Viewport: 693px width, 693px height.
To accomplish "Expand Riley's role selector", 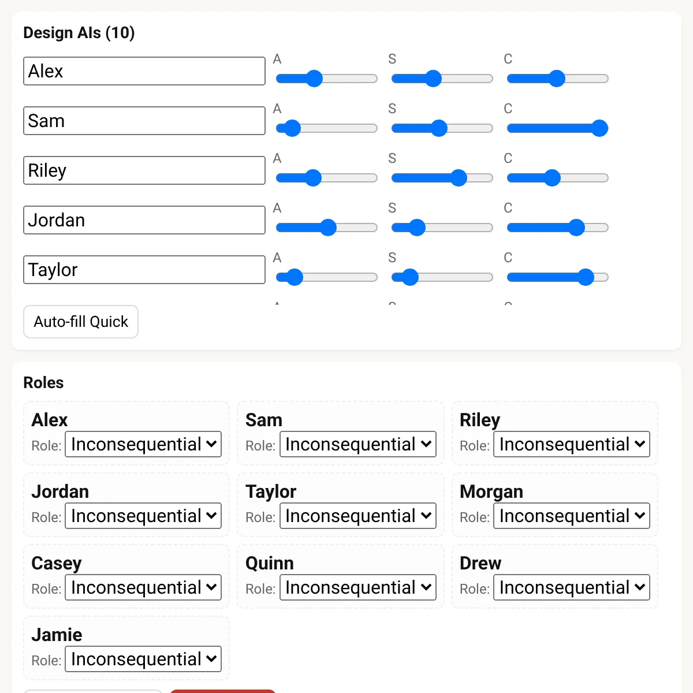I will coord(572,444).
